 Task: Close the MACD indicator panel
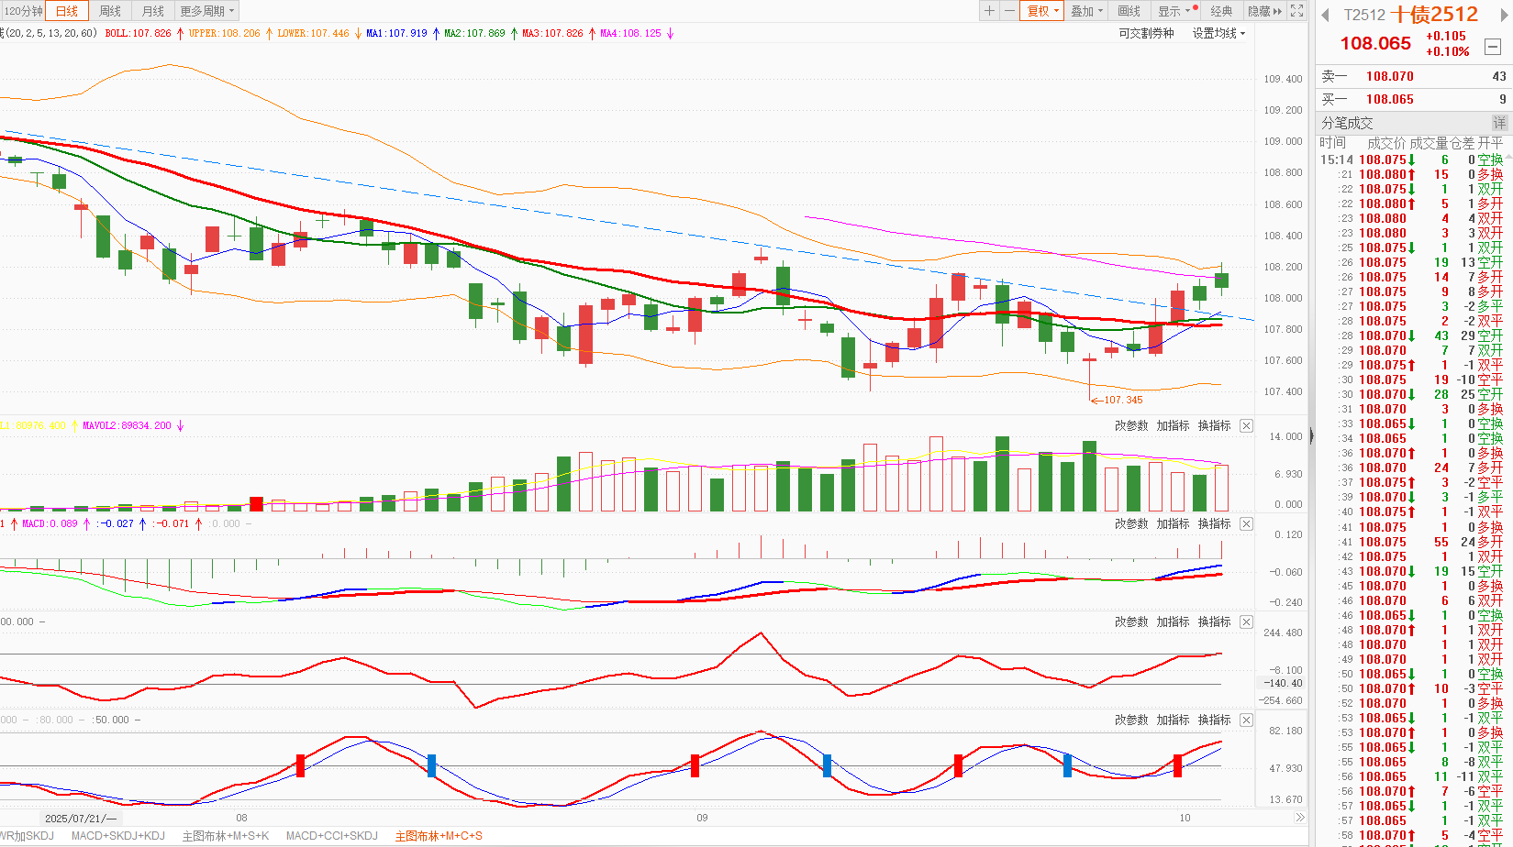[1246, 523]
